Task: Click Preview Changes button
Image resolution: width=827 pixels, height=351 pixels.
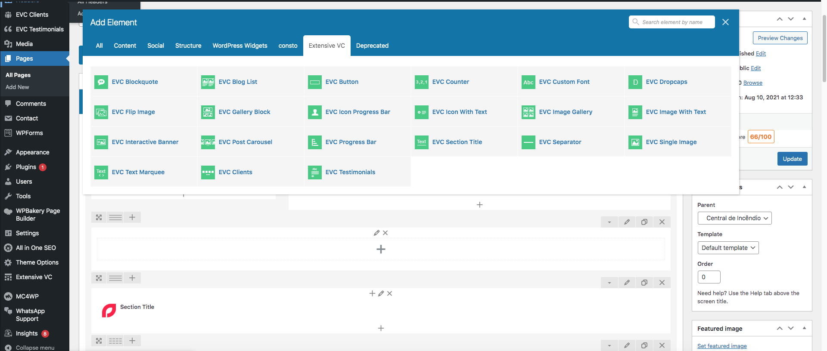Action: pyautogui.click(x=780, y=38)
